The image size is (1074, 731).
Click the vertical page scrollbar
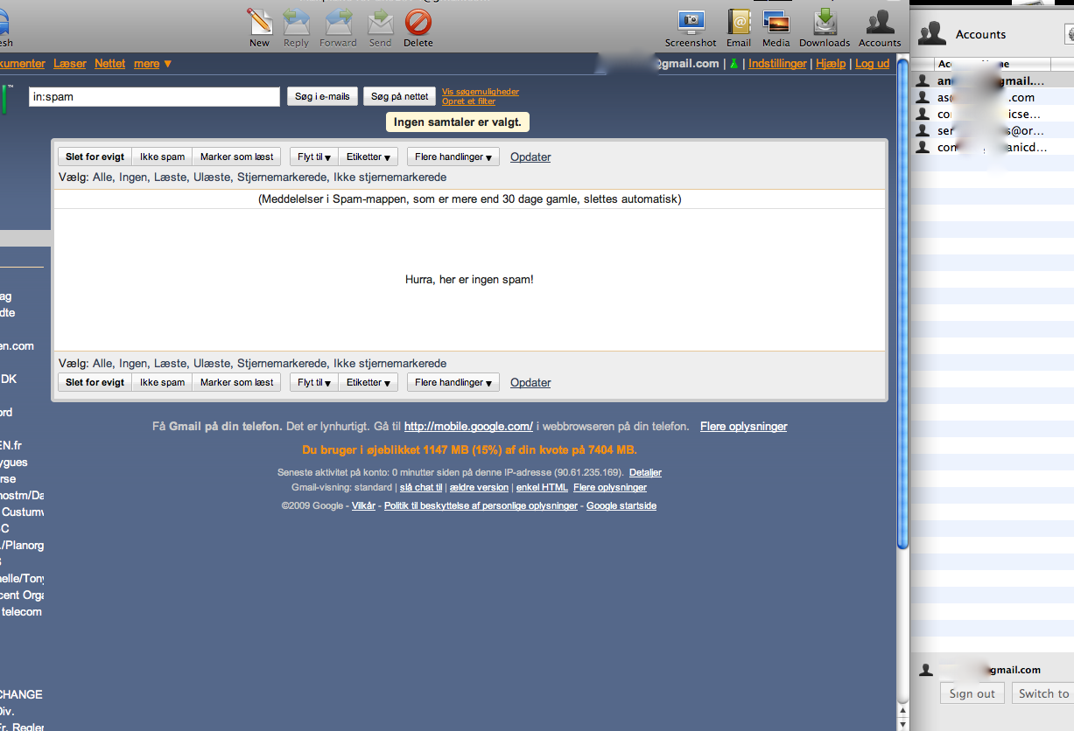coord(902,306)
